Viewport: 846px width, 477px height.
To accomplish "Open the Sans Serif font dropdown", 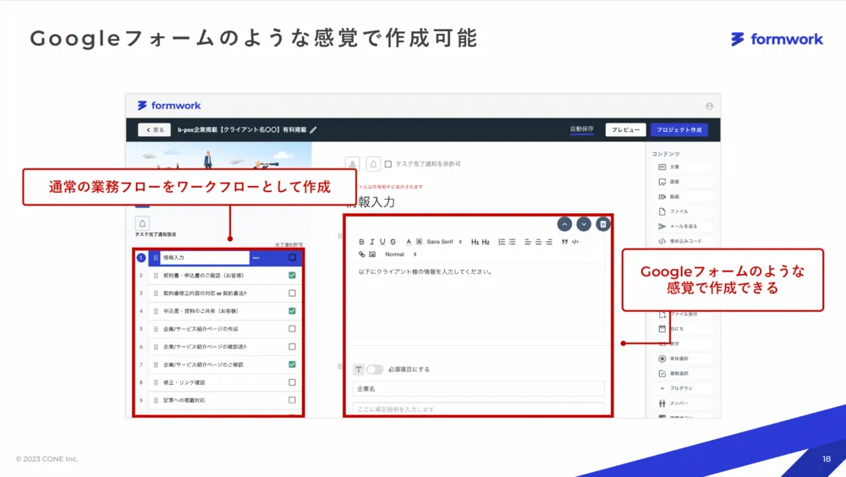I will click(x=444, y=242).
